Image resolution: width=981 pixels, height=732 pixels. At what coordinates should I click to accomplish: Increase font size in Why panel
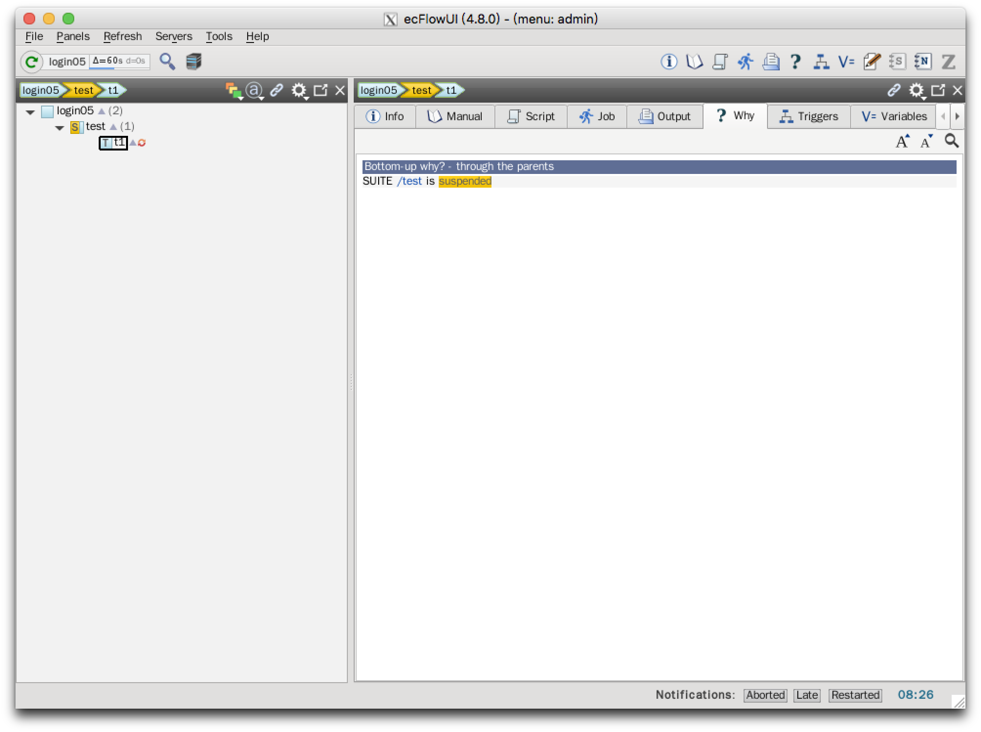click(x=902, y=141)
